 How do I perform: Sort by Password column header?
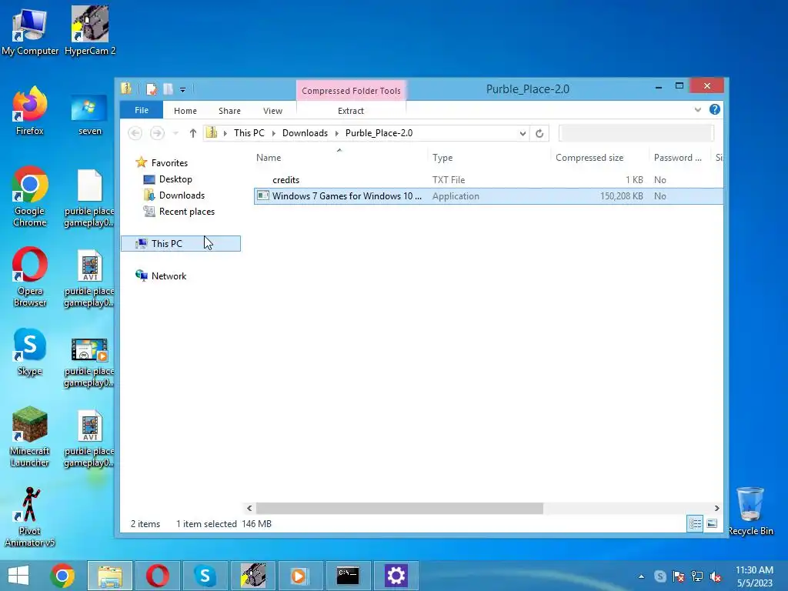click(x=679, y=157)
